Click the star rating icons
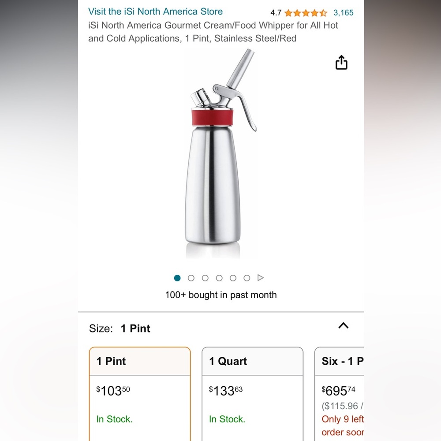The width and height of the screenshot is (441, 441). tap(306, 13)
